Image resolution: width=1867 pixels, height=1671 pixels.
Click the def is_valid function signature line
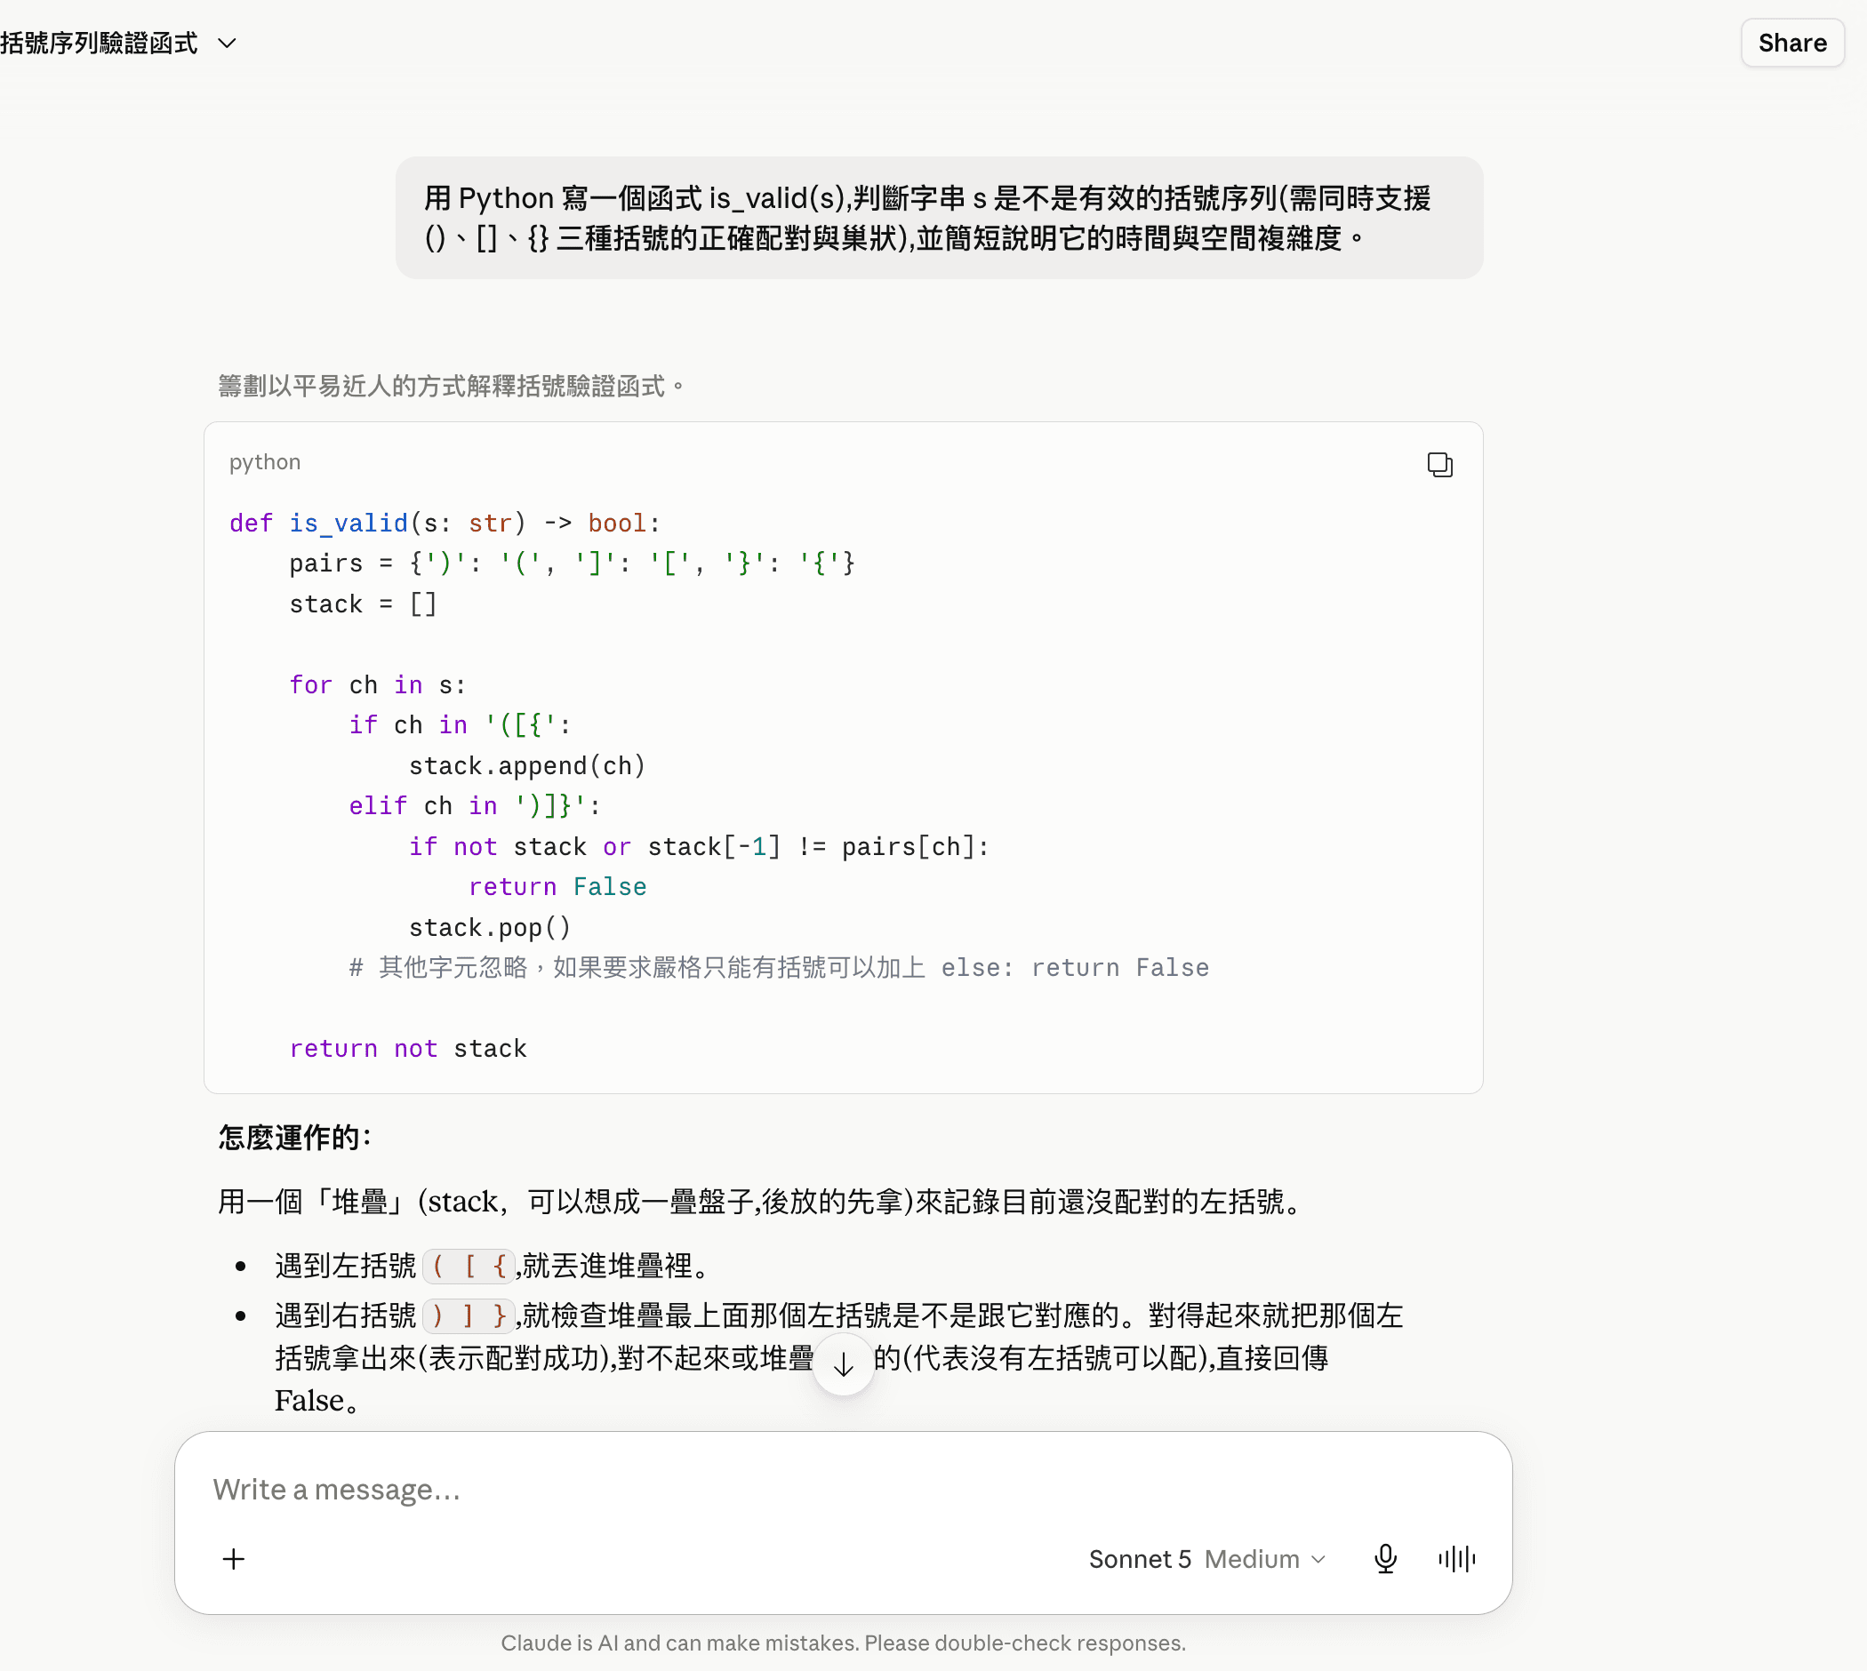coord(445,524)
